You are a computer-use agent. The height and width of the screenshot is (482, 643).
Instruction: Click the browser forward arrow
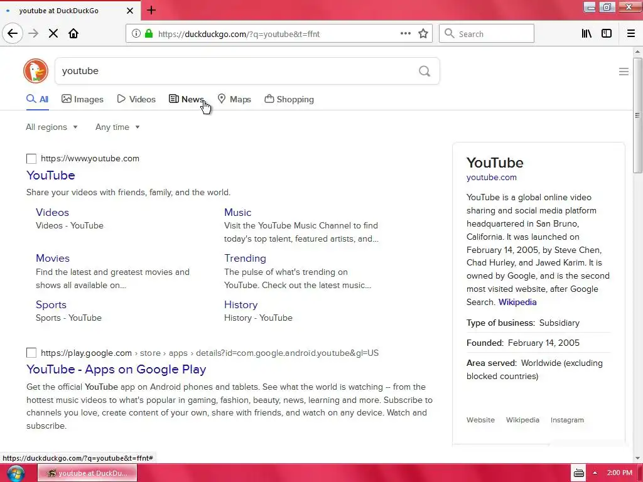pos(33,34)
